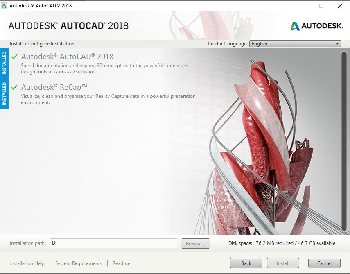
Task: Open the System Requirements link
Action: 78,263
